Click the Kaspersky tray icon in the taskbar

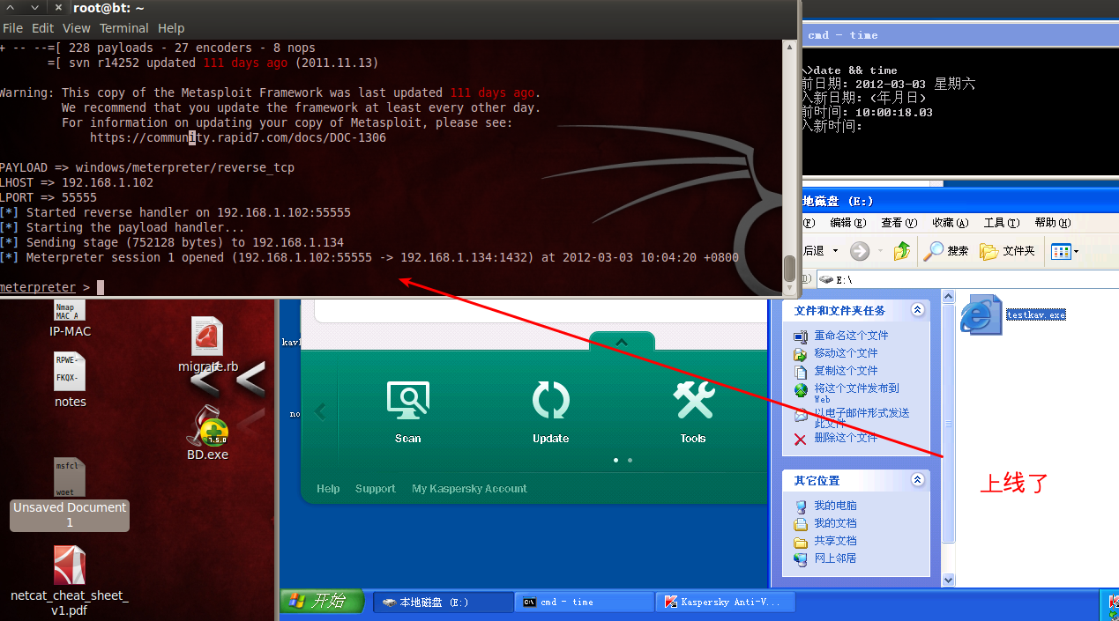coord(1112,603)
